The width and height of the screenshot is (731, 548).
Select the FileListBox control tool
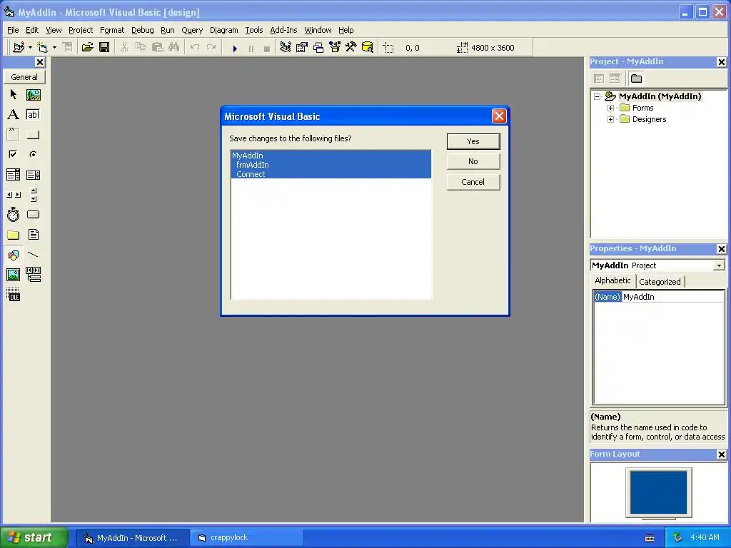click(x=33, y=234)
